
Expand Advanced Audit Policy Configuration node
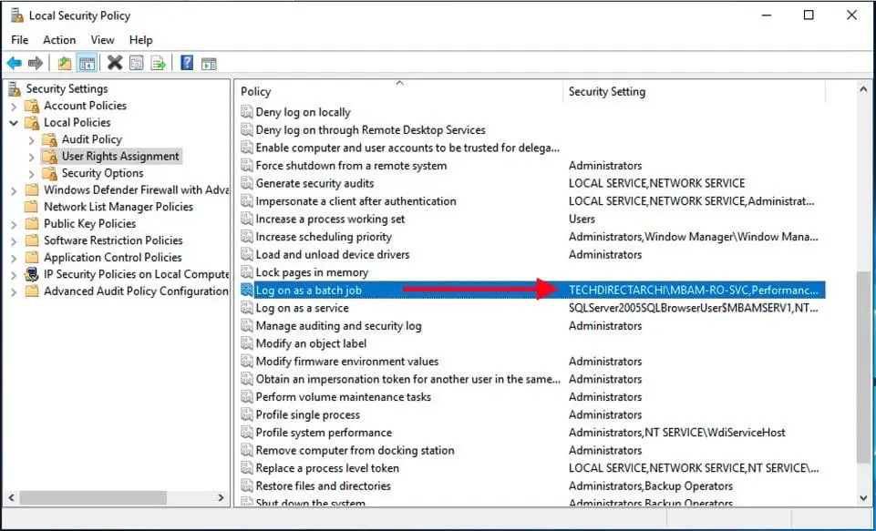(x=14, y=291)
